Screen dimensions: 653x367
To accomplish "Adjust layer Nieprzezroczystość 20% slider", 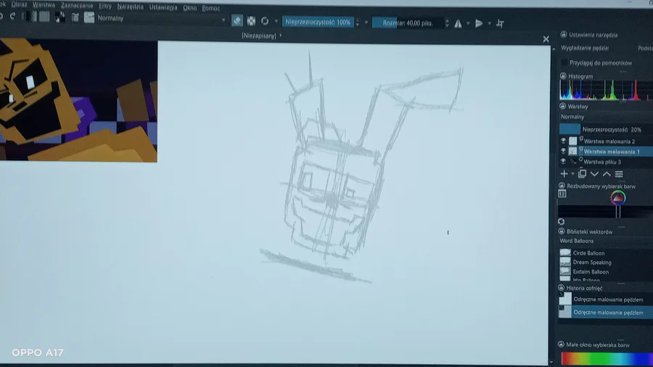I will click(x=606, y=129).
